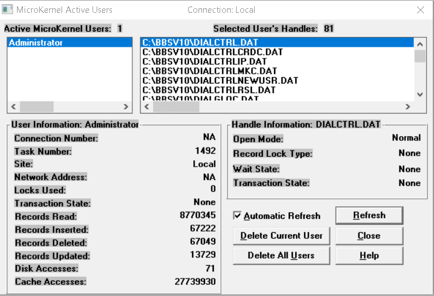Select the DIALCTRLMKC.DAT file handle
Screen dimensions: 434x296
(x=209, y=71)
